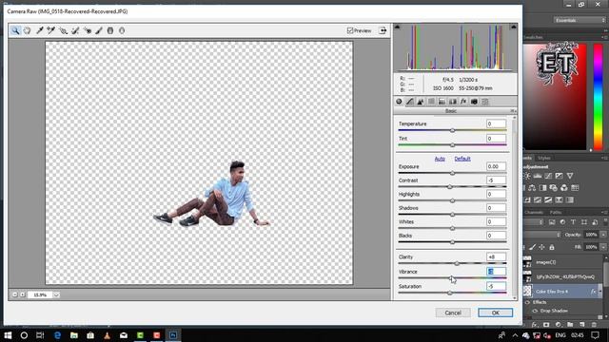Switch to the Styles tab in Photoshop

(x=543, y=159)
